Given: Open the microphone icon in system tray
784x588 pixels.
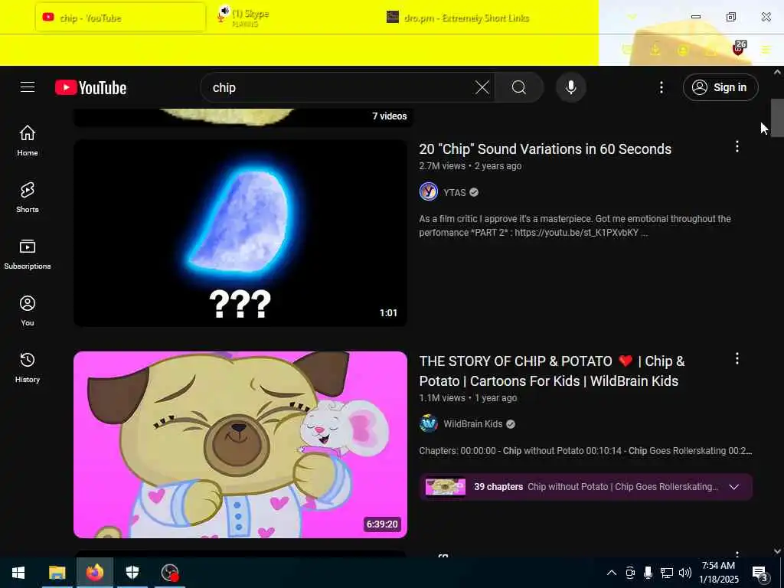Looking at the screenshot, I should click(x=648, y=573).
